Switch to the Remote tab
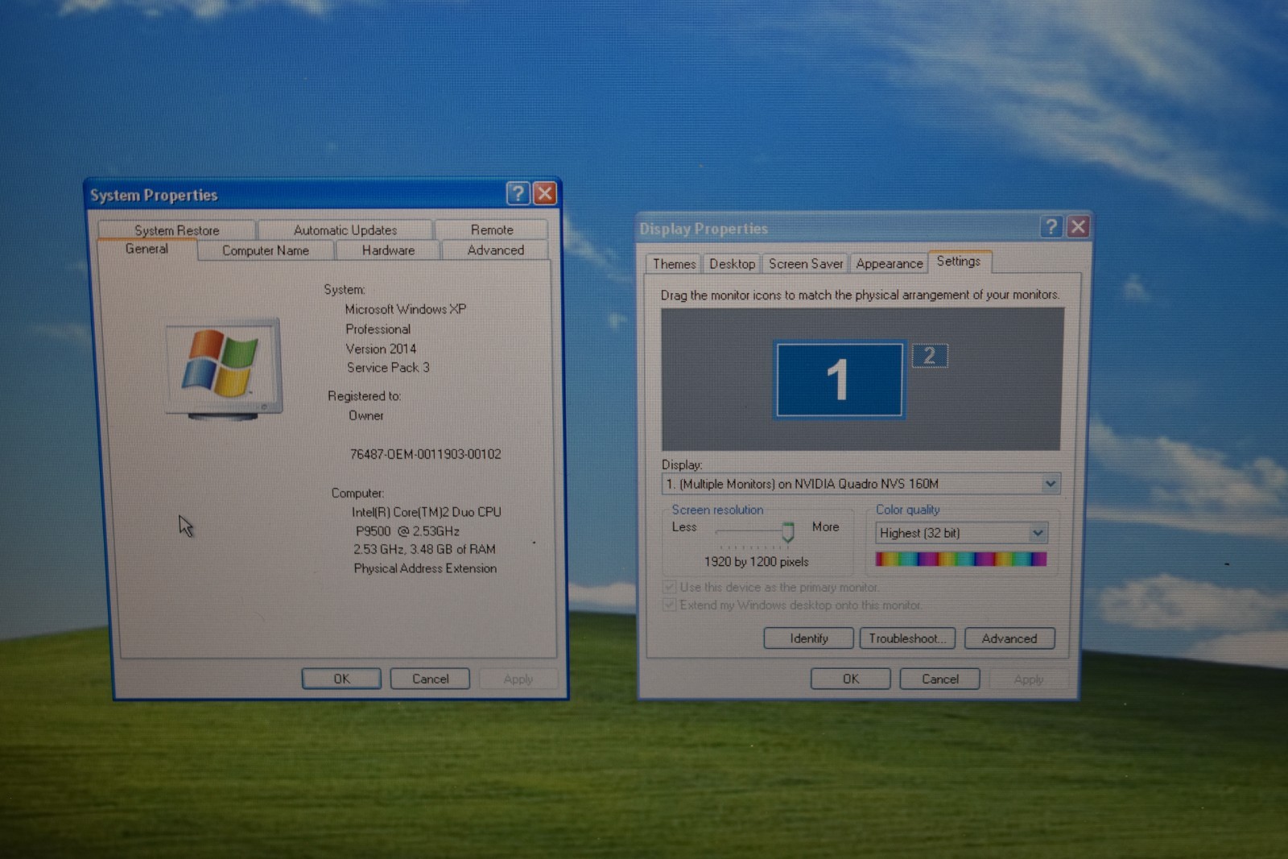The image size is (1288, 859). [x=492, y=230]
